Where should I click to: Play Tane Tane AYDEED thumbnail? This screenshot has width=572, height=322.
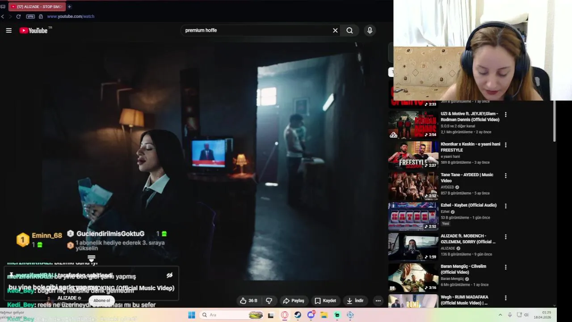point(413,185)
